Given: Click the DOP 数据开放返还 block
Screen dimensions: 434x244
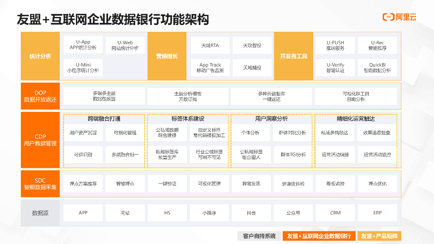Looking at the screenshot, I should tap(40, 96).
